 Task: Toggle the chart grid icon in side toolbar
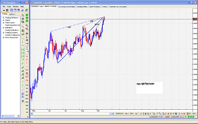pyautogui.click(x=23, y=19)
